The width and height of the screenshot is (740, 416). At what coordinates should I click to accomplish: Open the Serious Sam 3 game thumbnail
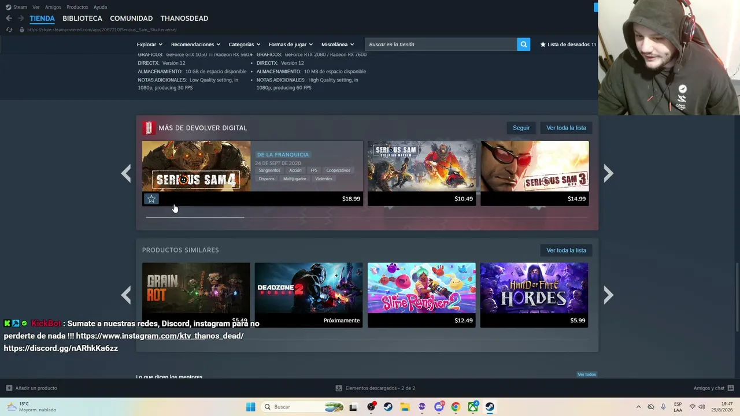[535, 166]
